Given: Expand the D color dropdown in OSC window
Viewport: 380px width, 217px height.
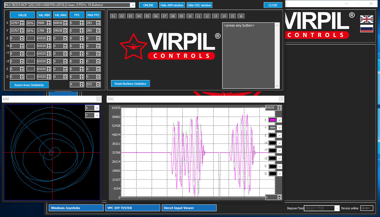Looking at the screenshot, I should point(280,174).
